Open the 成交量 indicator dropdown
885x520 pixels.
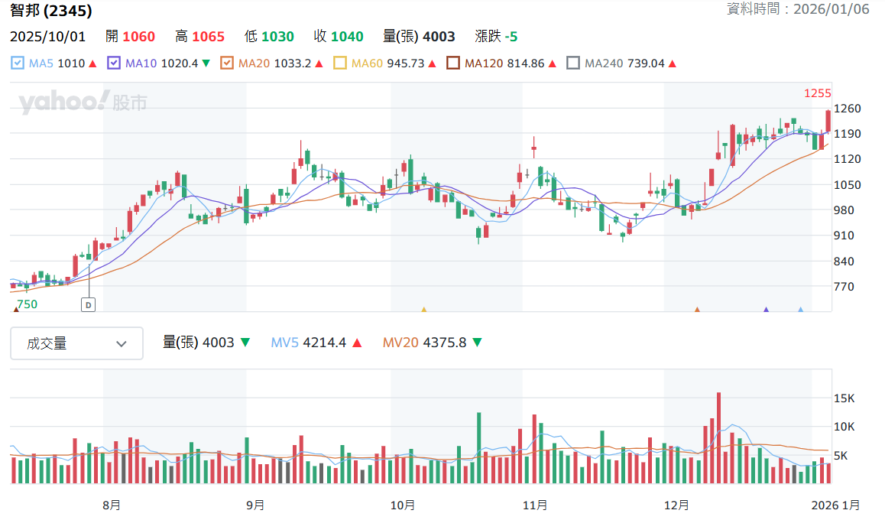pyautogui.click(x=76, y=343)
